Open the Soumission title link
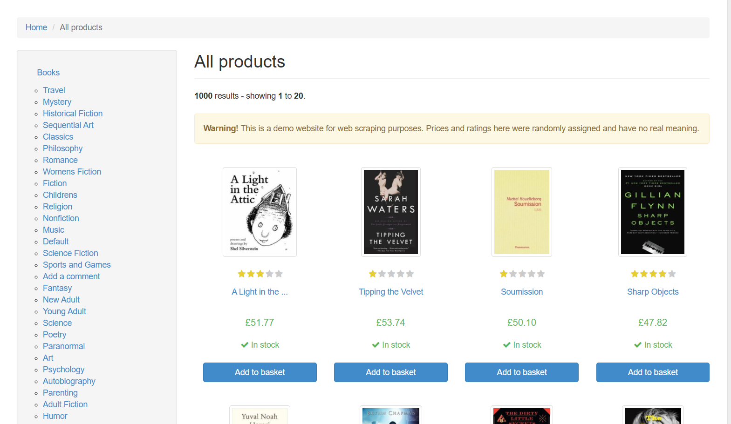The height and width of the screenshot is (424, 731). click(522, 292)
